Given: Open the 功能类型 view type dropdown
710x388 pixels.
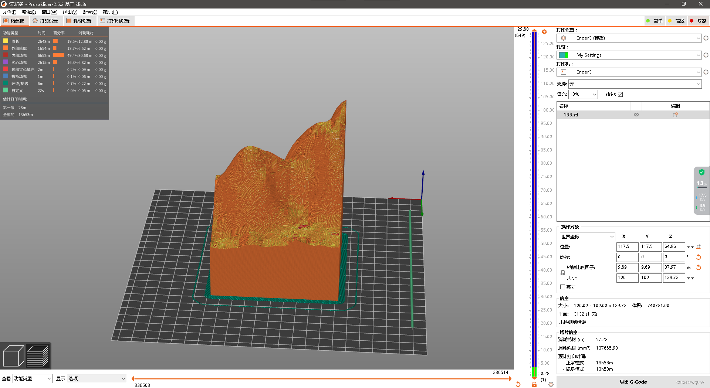Looking at the screenshot, I should 33,378.
